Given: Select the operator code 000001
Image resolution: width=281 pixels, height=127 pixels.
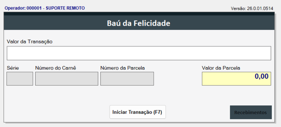Looking at the screenshot, I should 34,8.
